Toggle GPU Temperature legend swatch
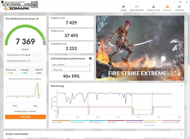Image resolution: width=190 pixels, height=139 pixels. (x=98, y=121)
